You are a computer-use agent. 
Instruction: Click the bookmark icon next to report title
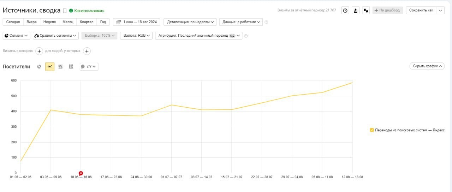65,11
